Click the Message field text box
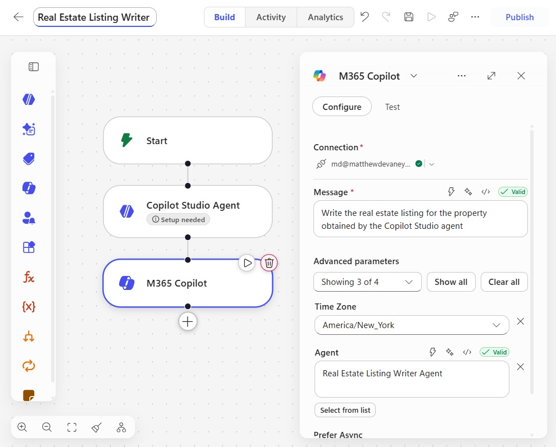 pyautogui.click(x=421, y=219)
